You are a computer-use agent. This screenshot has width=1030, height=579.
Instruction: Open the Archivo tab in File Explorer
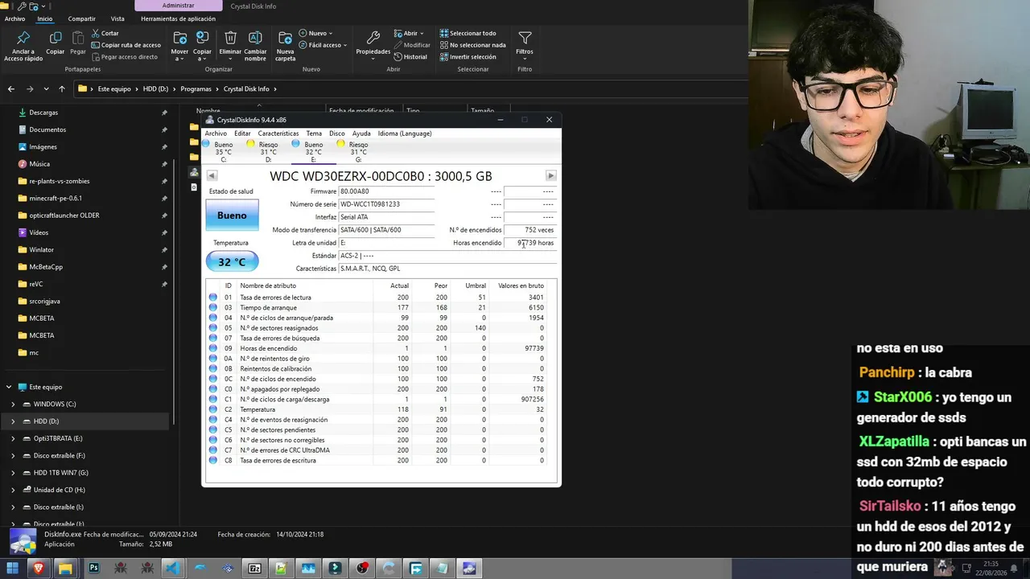14,18
